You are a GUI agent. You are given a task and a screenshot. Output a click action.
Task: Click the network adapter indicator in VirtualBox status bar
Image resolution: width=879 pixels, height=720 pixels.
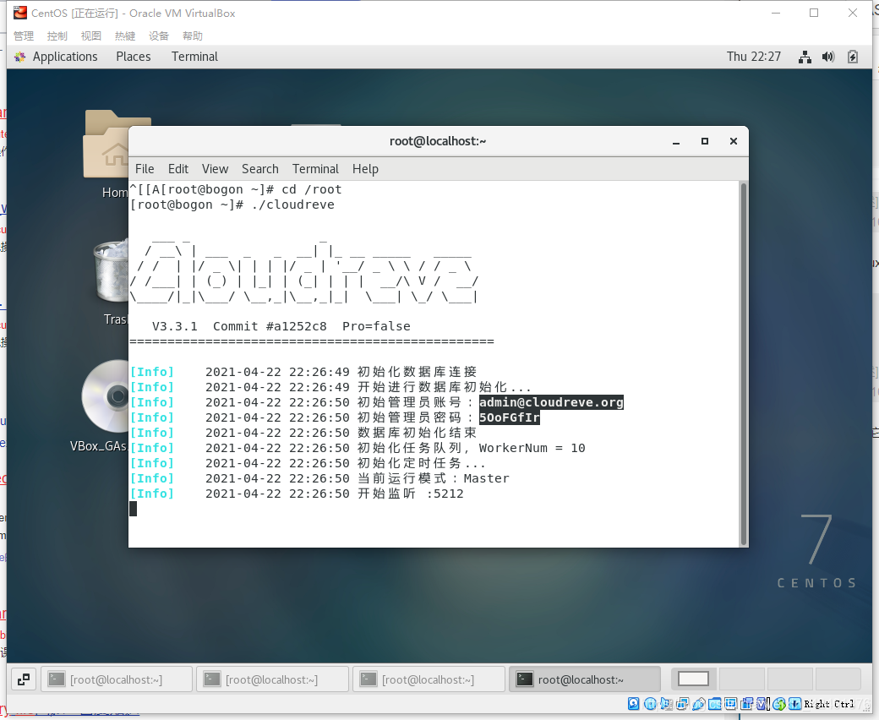coord(682,704)
